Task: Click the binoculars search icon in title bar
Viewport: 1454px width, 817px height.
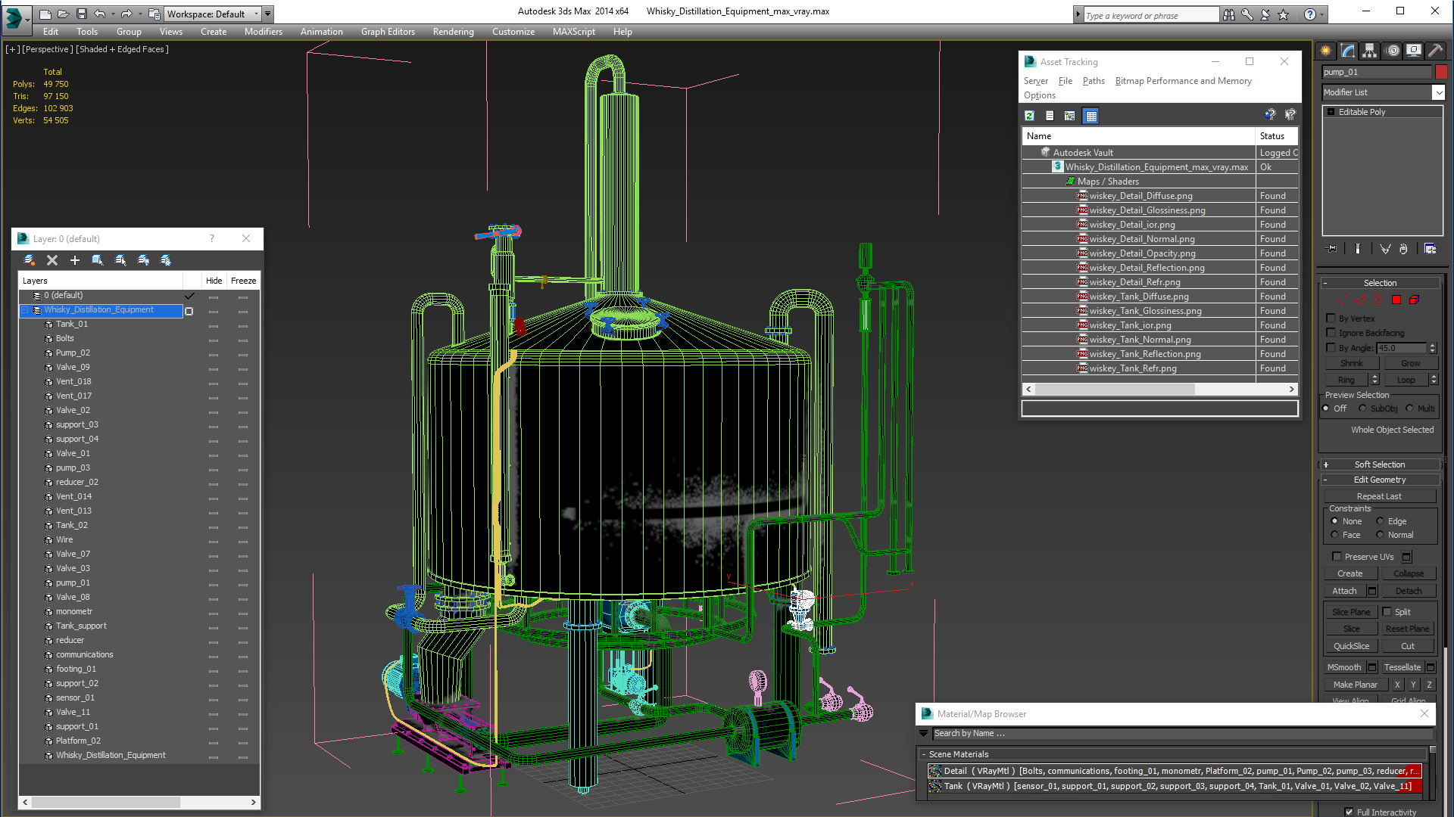Action: pos(1228,14)
